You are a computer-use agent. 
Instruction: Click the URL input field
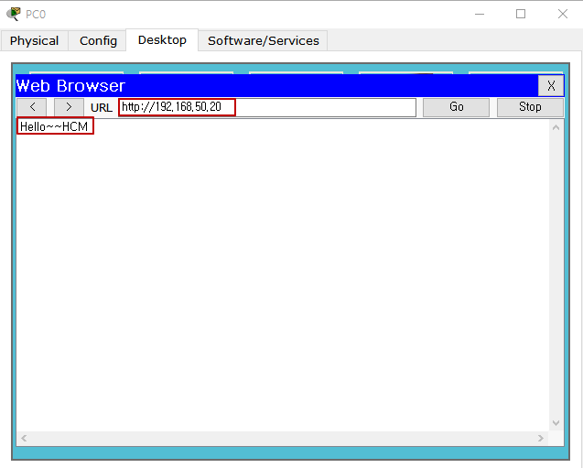point(267,107)
